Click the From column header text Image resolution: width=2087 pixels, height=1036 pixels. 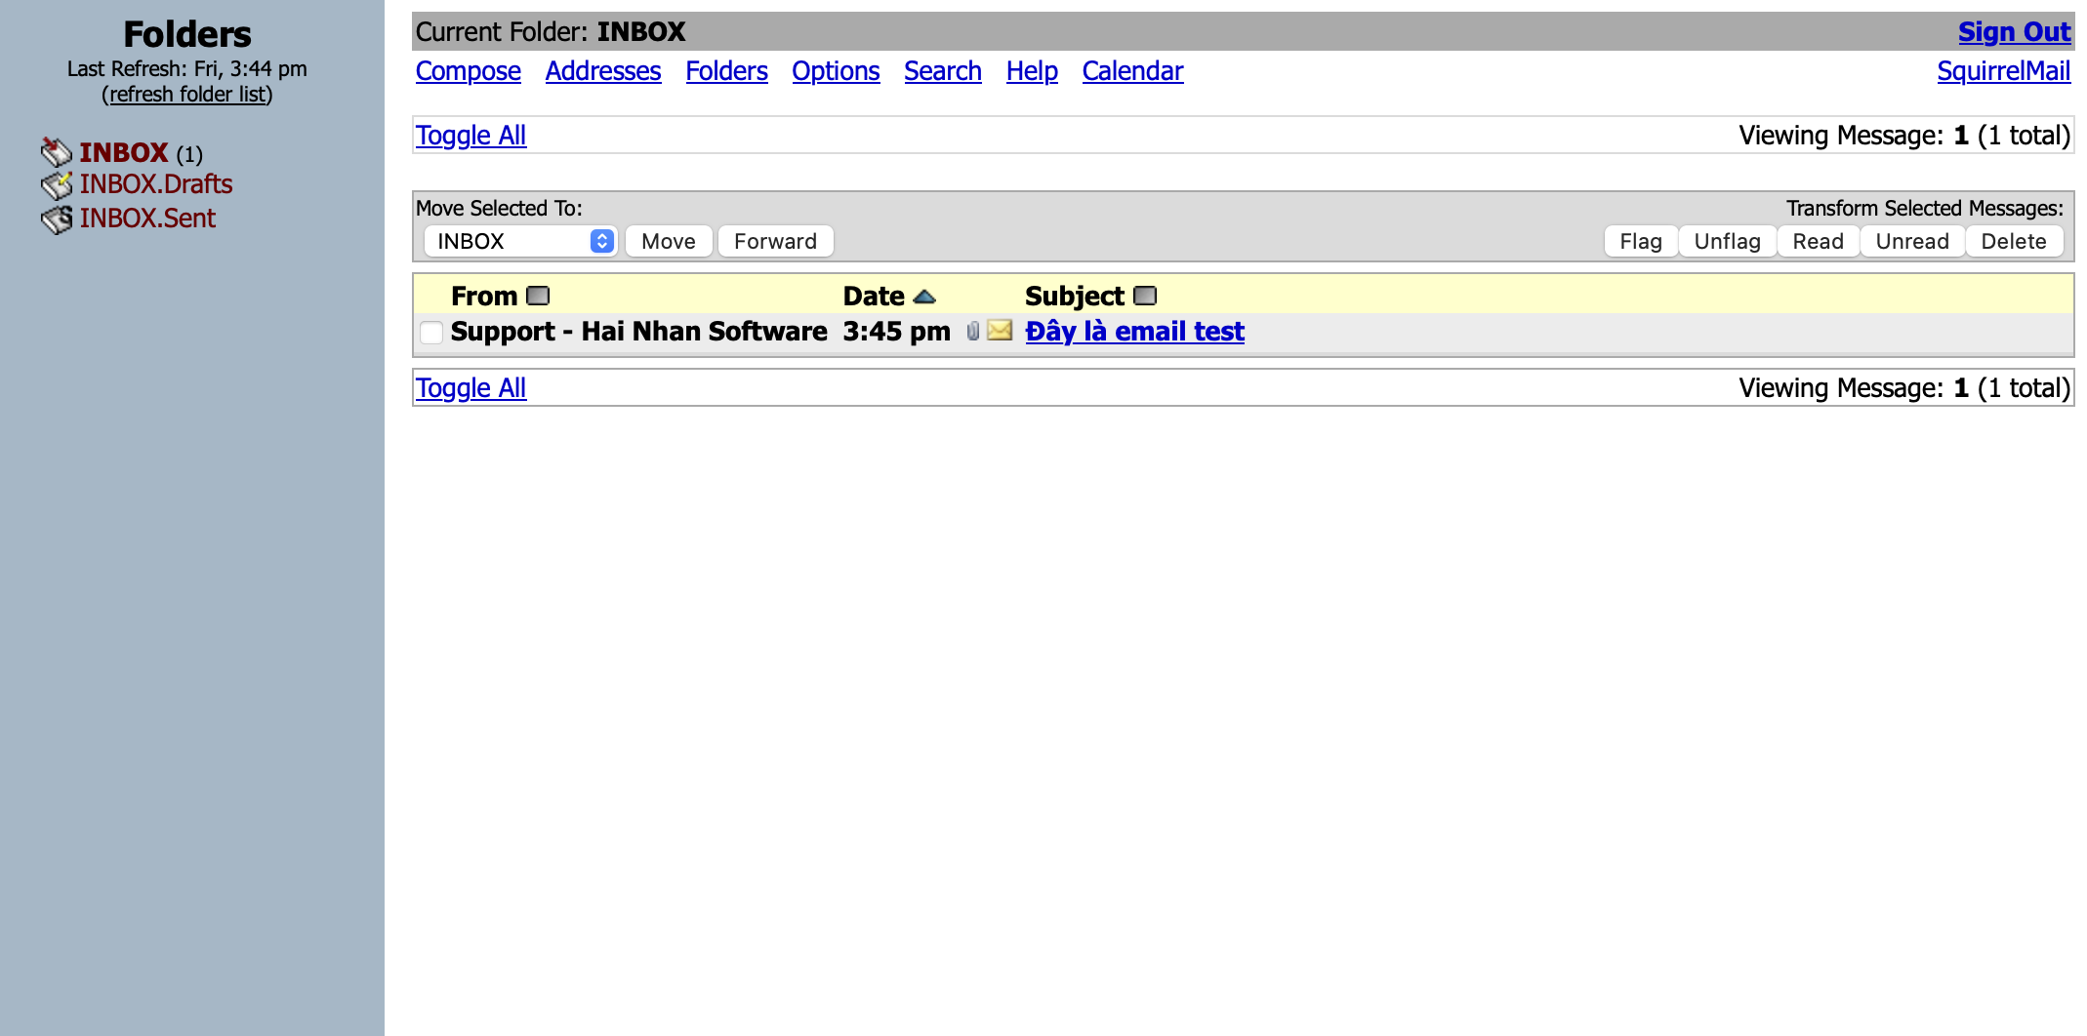(484, 296)
